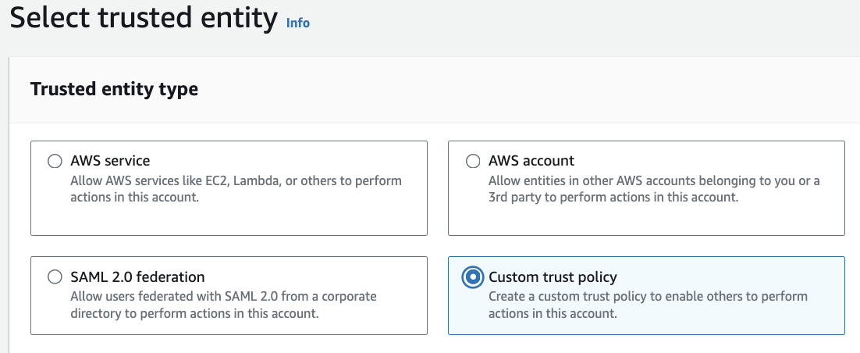860x353 pixels.
Task: Select the AWS service radio button
Action: (55, 162)
